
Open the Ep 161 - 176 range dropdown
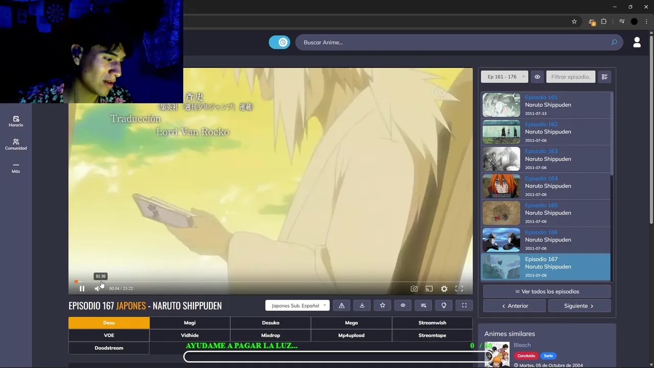pyautogui.click(x=504, y=77)
